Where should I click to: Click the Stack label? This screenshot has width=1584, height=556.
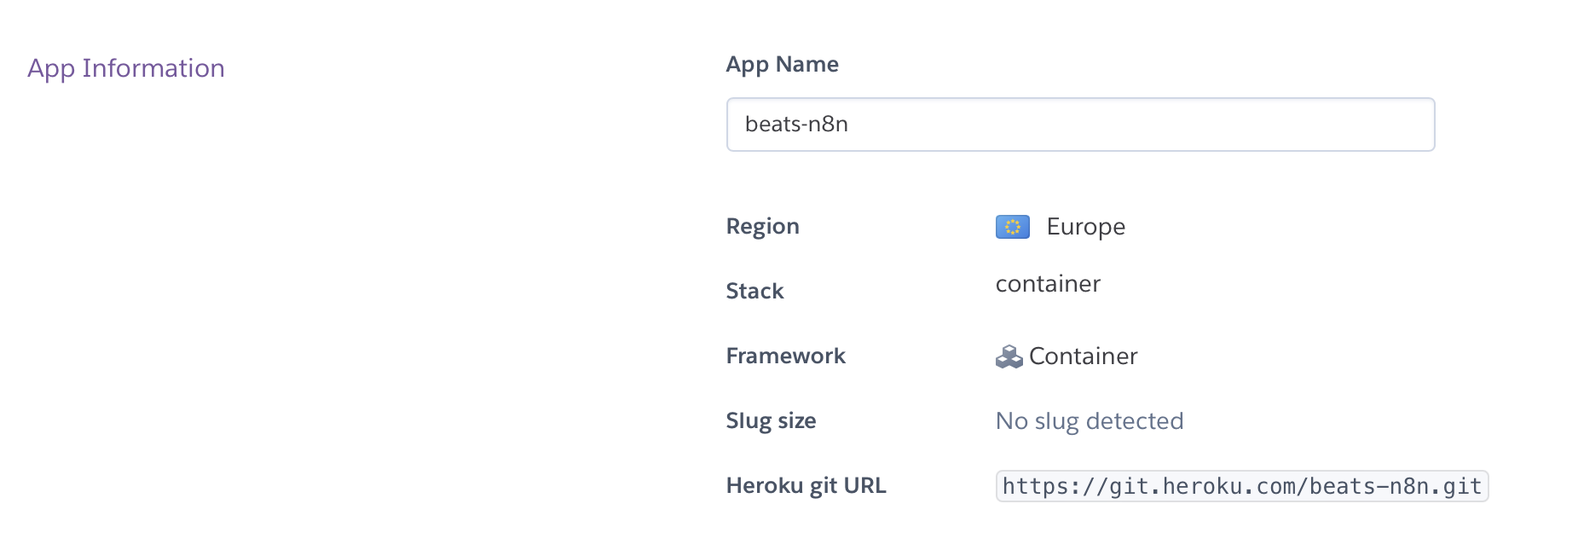754,292
